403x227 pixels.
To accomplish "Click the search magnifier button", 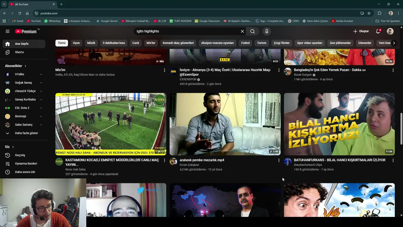I will click(x=253, y=31).
